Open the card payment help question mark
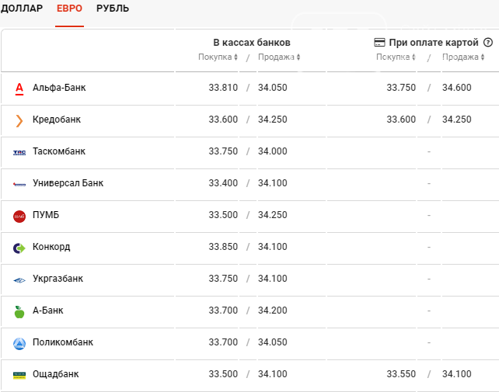Image resolution: width=499 pixels, height=392 pixels. pyautogui.click(x=488, y=42)
